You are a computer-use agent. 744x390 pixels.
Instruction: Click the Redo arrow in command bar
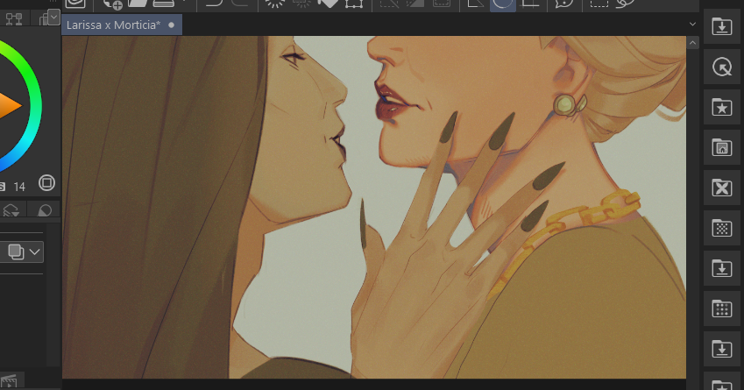click(x=239, y=4)
